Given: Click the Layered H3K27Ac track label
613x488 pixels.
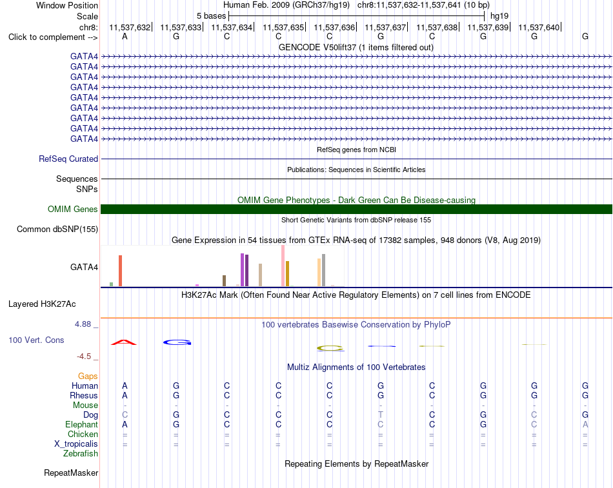Looking at the screenshot, I should point(42,304).
